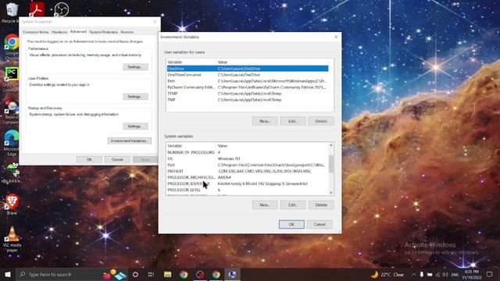Screen dimensions: 500x281
Task: Select the OS system variable row
Action: pyautogui.click(x=248, y=158)
